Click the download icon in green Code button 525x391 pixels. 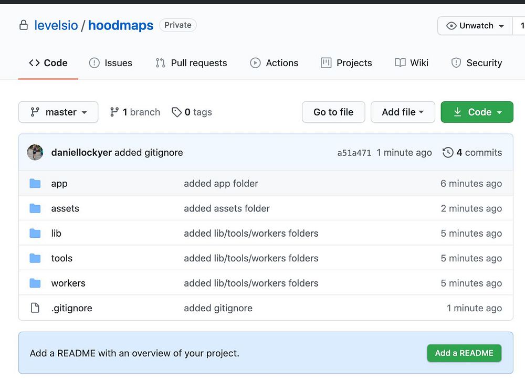tap(457, 112)
